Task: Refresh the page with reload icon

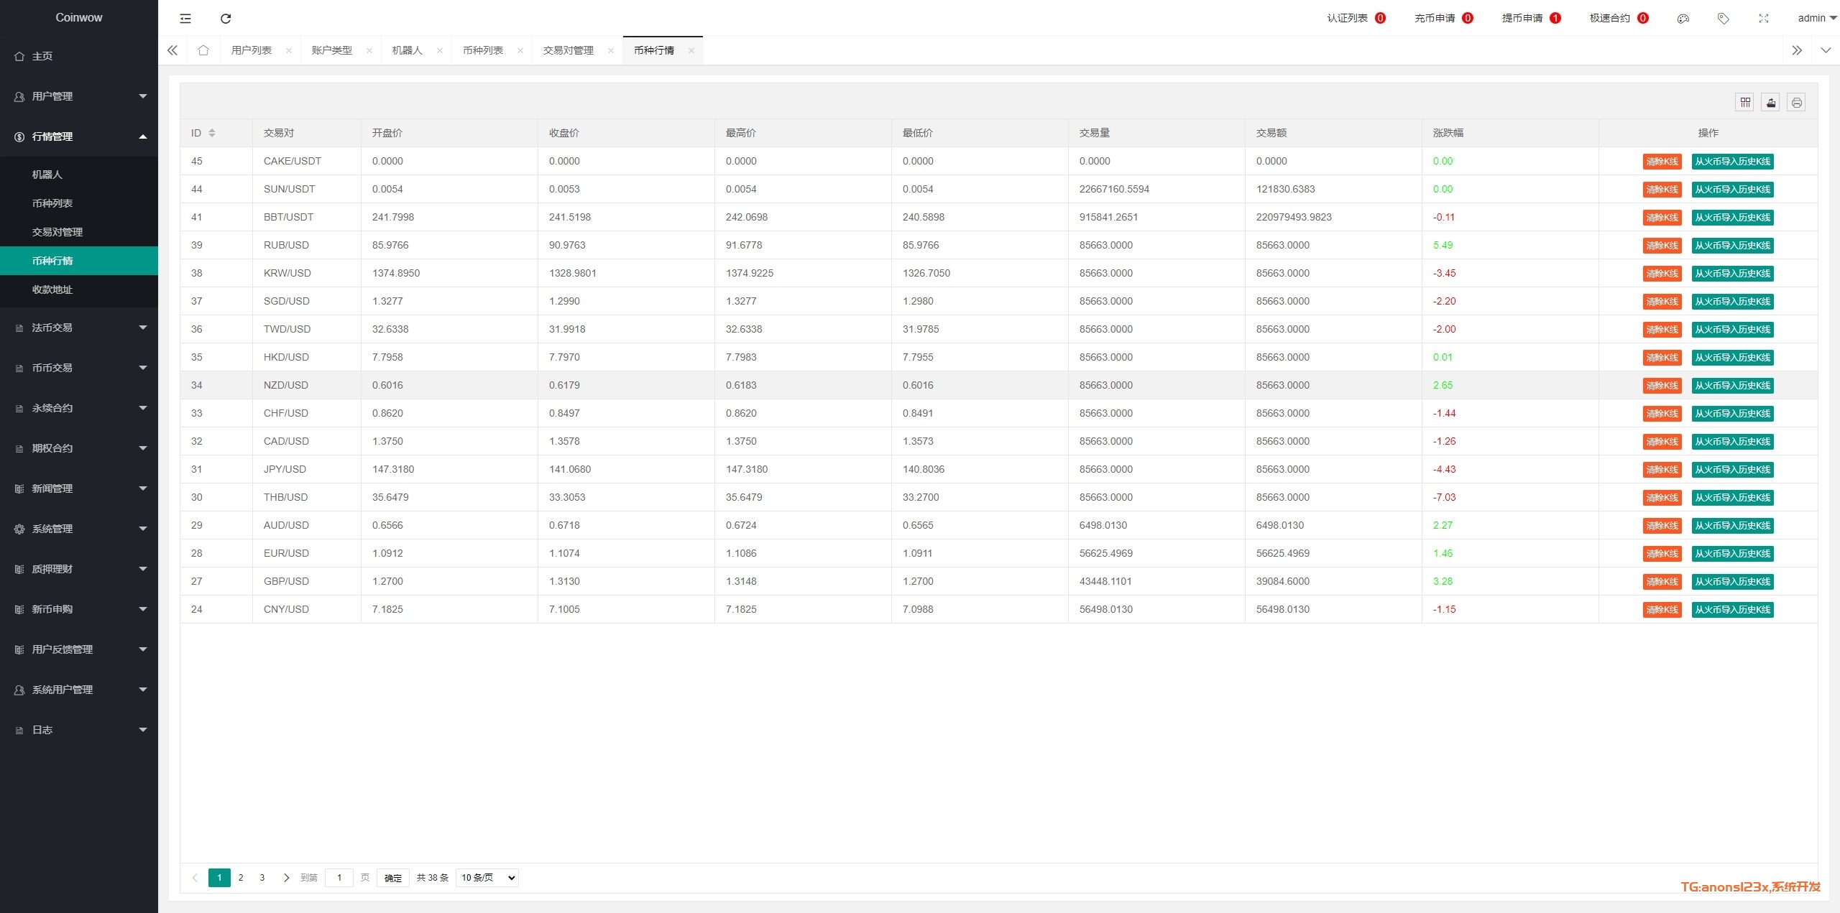Action: tap(226, 19)
